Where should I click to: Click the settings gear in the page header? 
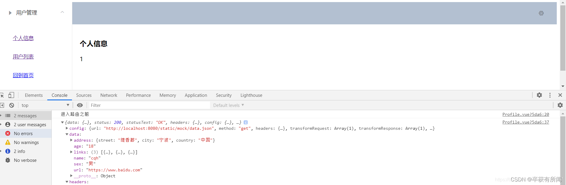(x=541, y=13)
